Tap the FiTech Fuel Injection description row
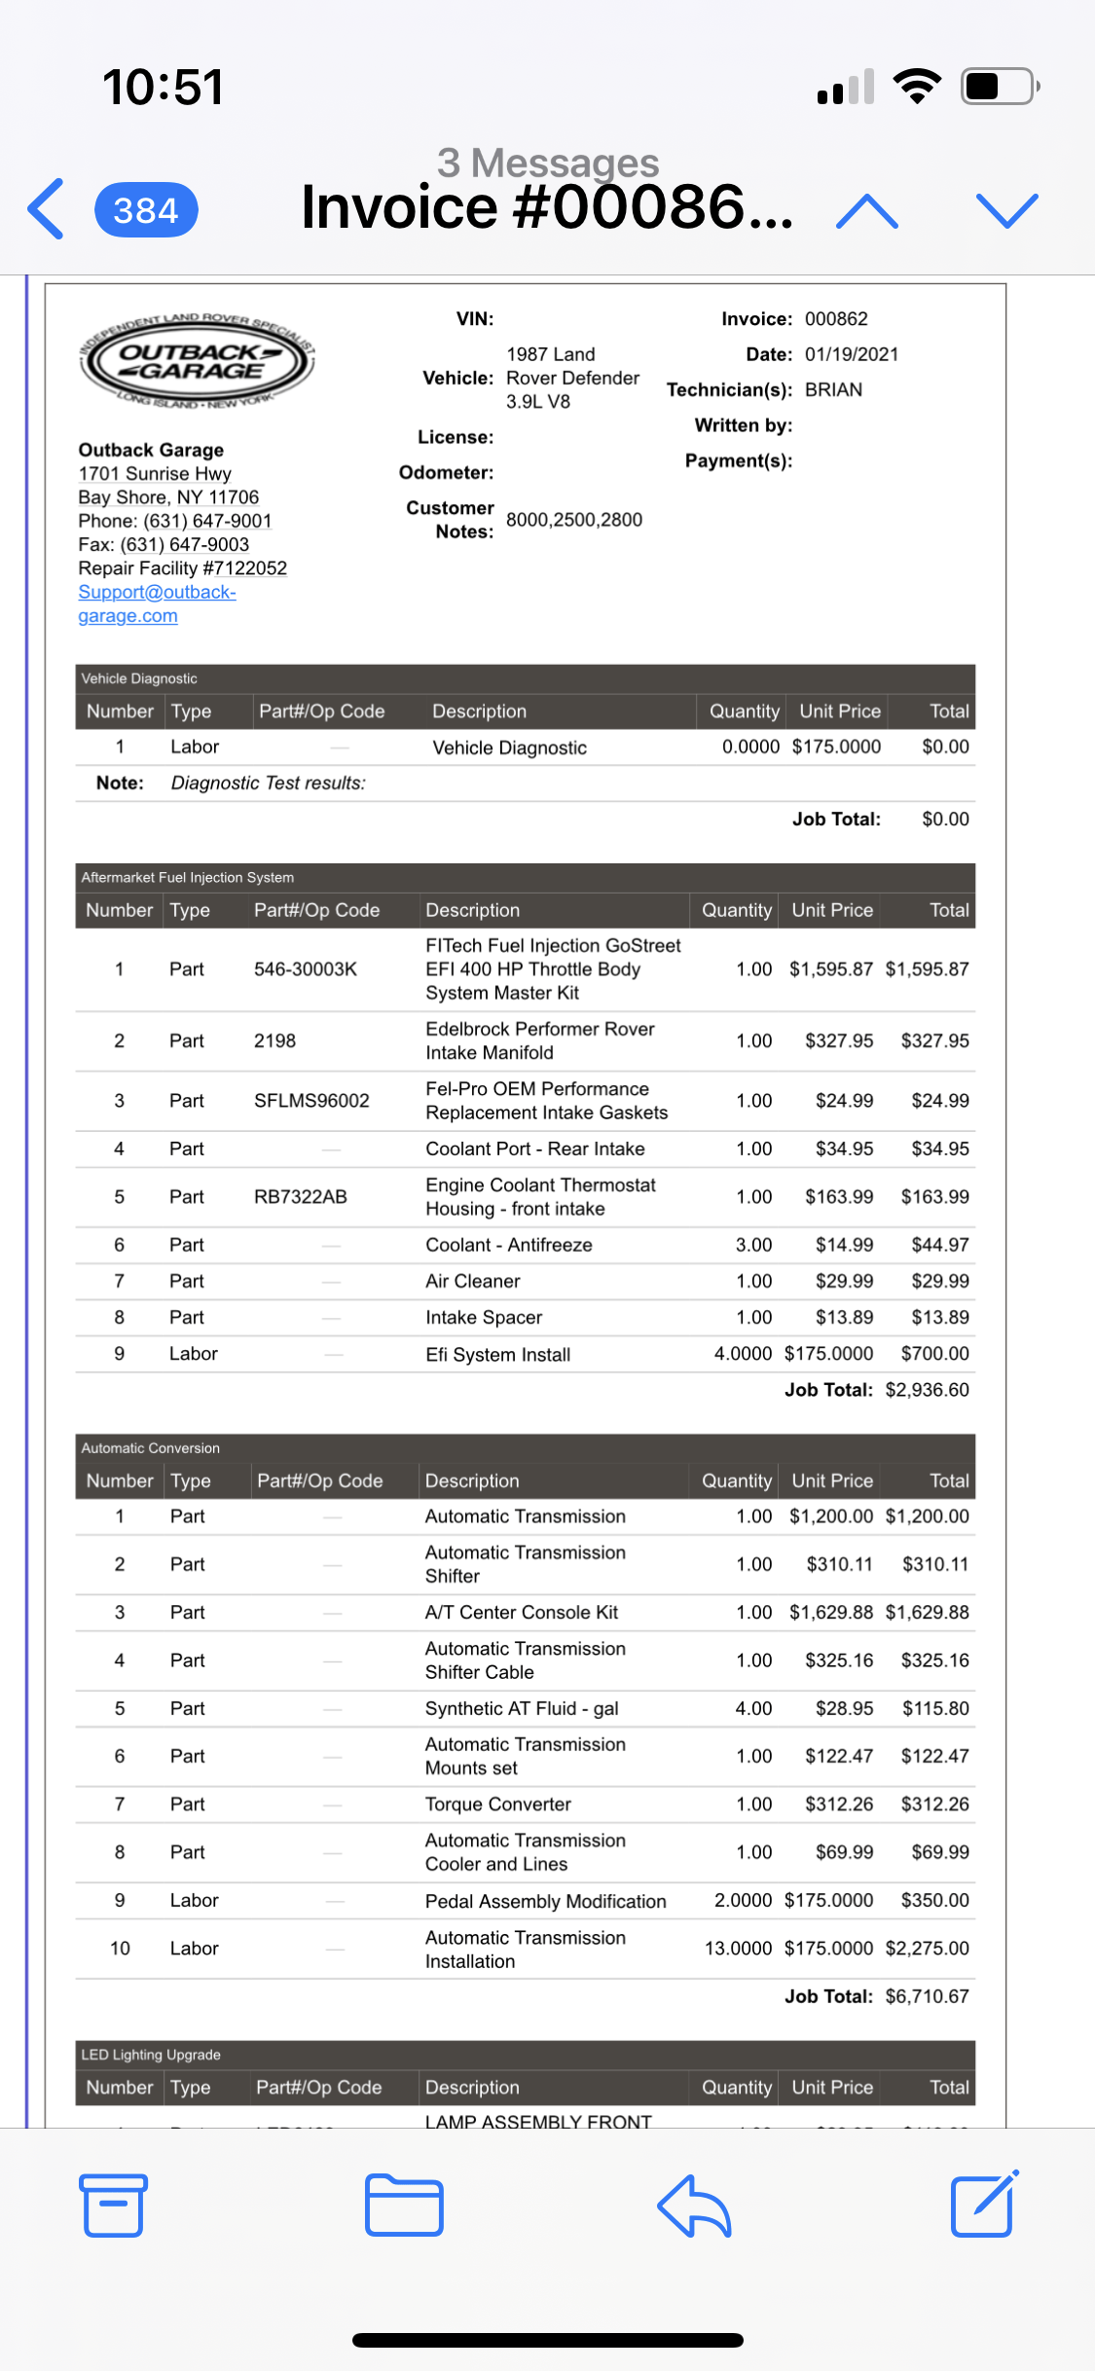 tap(552, 969)
